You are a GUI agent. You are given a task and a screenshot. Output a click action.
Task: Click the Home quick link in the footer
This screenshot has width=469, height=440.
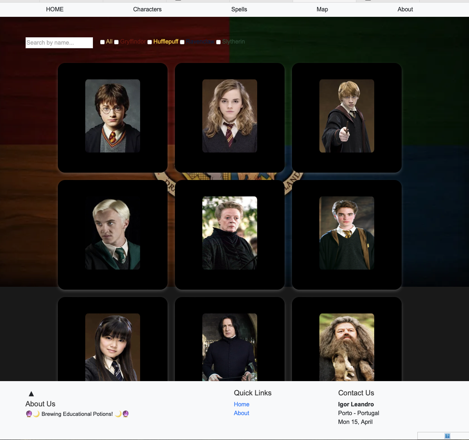click(241, 404)
